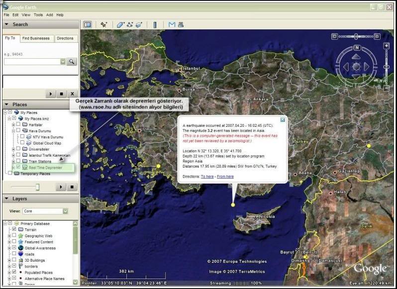397x289 pixels.
Task: Click the Email view icon
Action: [x=172, y=24]
